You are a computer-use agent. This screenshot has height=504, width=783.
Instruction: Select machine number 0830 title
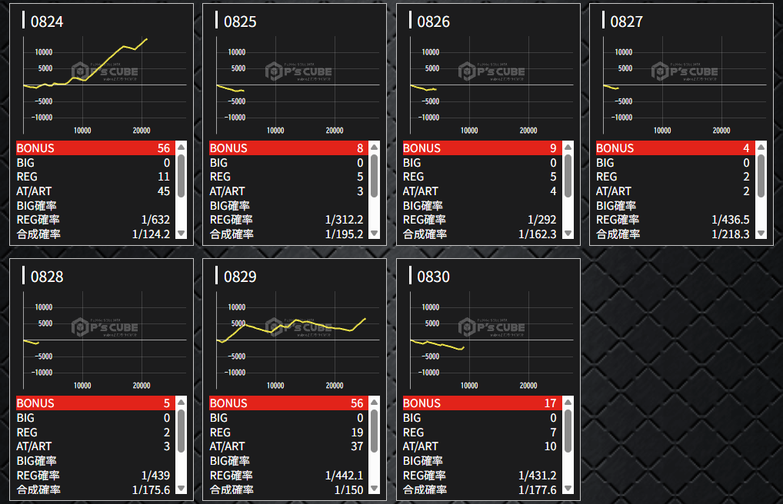[x=434, y=277]
